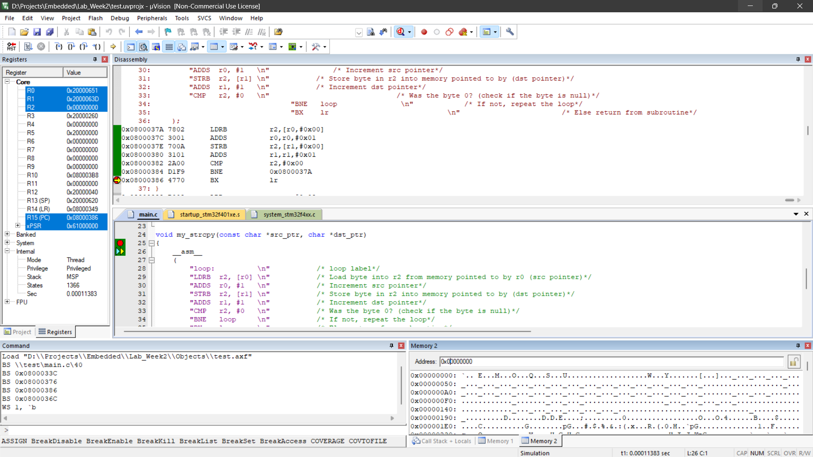Open the Configuration wrench icon
The height and width of the screenshot is (457, 813).
point(510,32)
